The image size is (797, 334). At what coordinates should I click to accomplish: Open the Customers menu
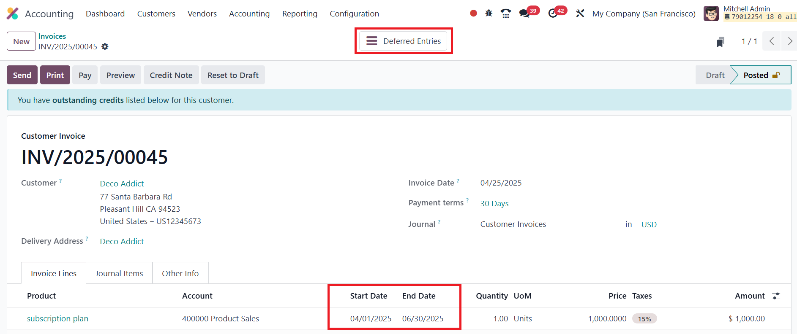coord(156,13)
